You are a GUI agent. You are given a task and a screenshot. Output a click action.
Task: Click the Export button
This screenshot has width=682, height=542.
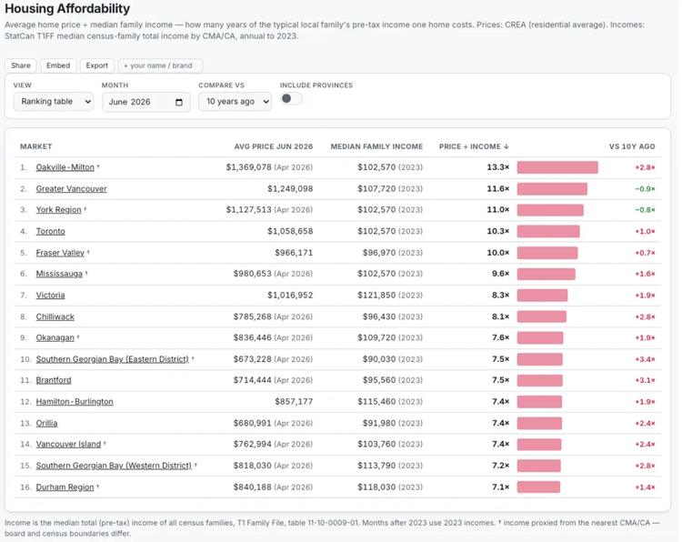coord(97,65)
